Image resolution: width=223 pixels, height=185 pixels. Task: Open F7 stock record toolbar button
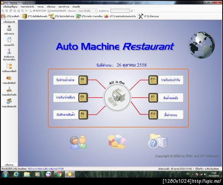point(35,16)
